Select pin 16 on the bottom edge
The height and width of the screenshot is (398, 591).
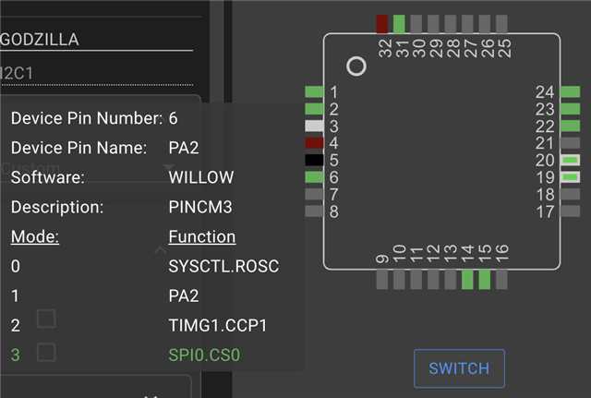tap(501, 280)
